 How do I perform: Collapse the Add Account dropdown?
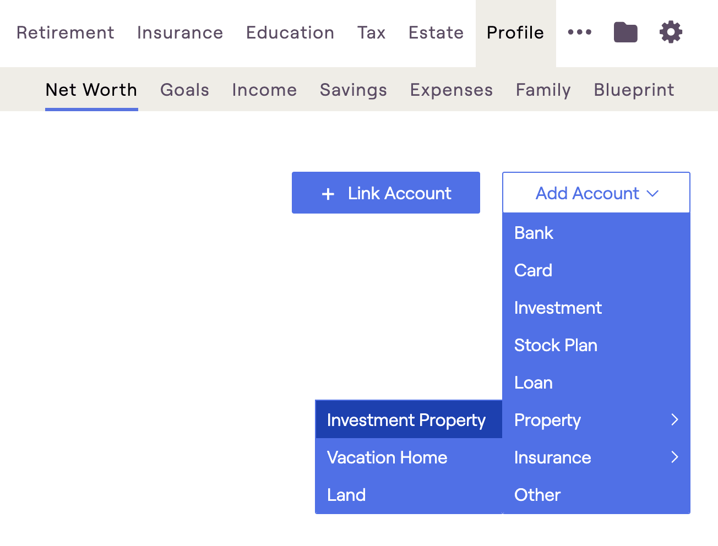[x=596, y=193]
